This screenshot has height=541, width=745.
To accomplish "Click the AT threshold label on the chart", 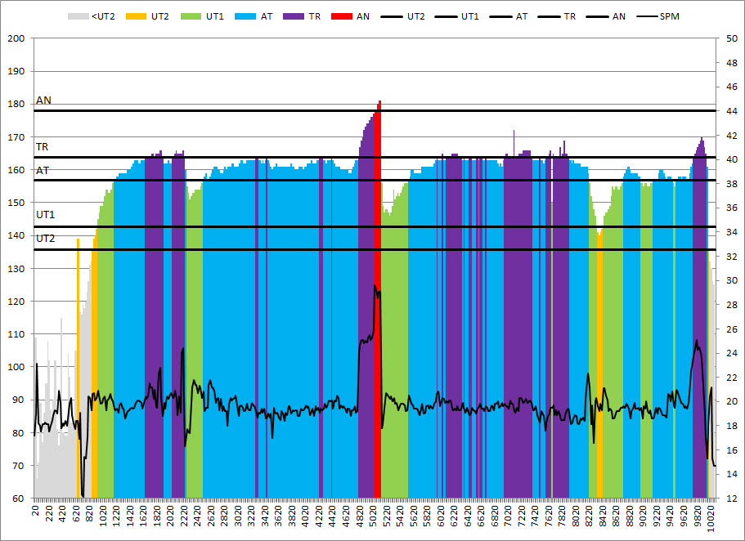I will click(x=43, y=170).
